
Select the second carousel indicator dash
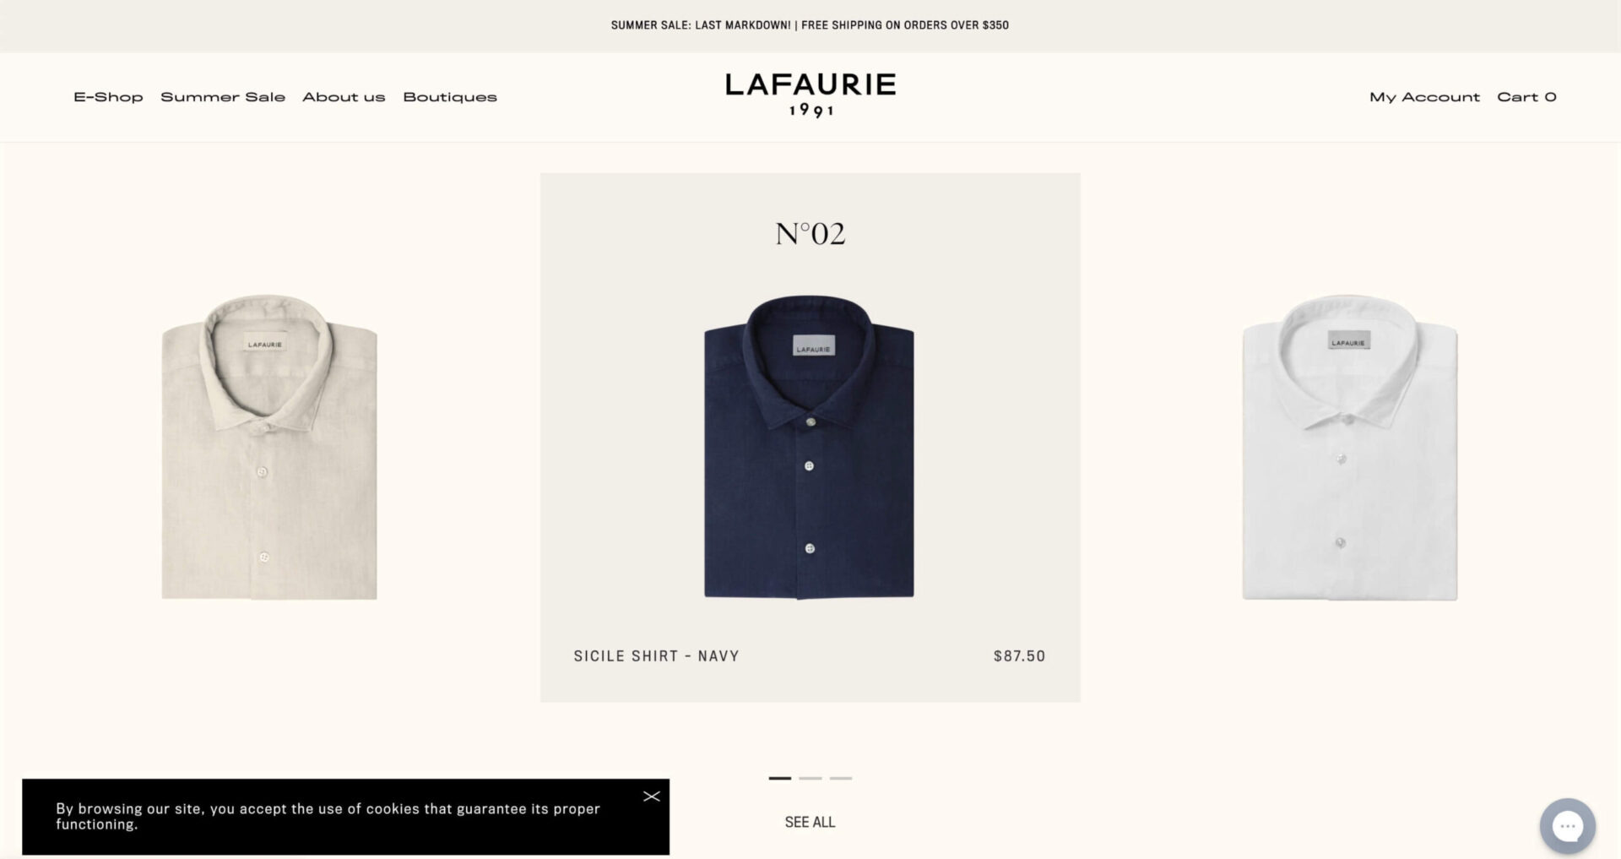point(810,778)
